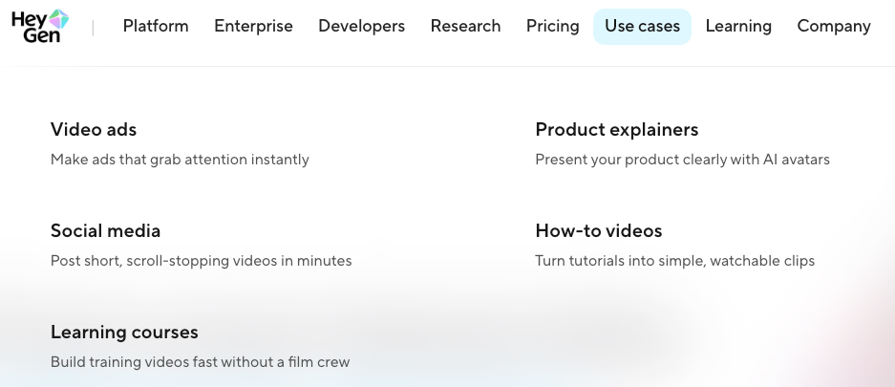Screen dimensions: 895x387
Task: Click 'Turn tutorials into simple, watchable clips'
Action: pos(674,261)
